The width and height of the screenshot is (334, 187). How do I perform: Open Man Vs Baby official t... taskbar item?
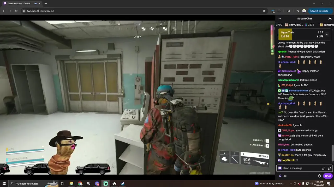[x=270, y=184]
